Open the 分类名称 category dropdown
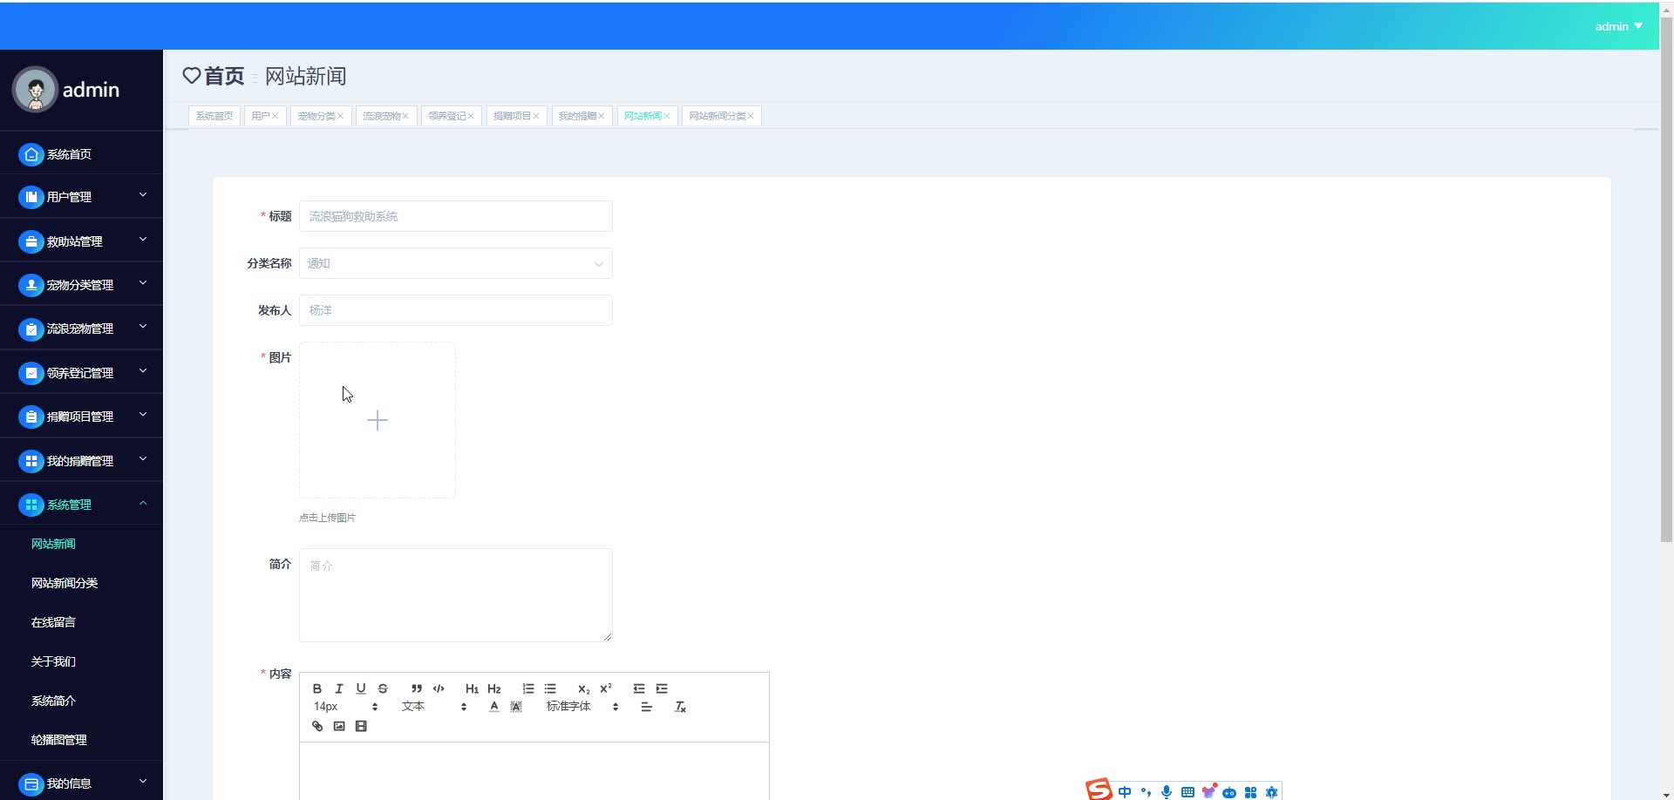This screenshot has width=1674, height=800. pos(456,263)
